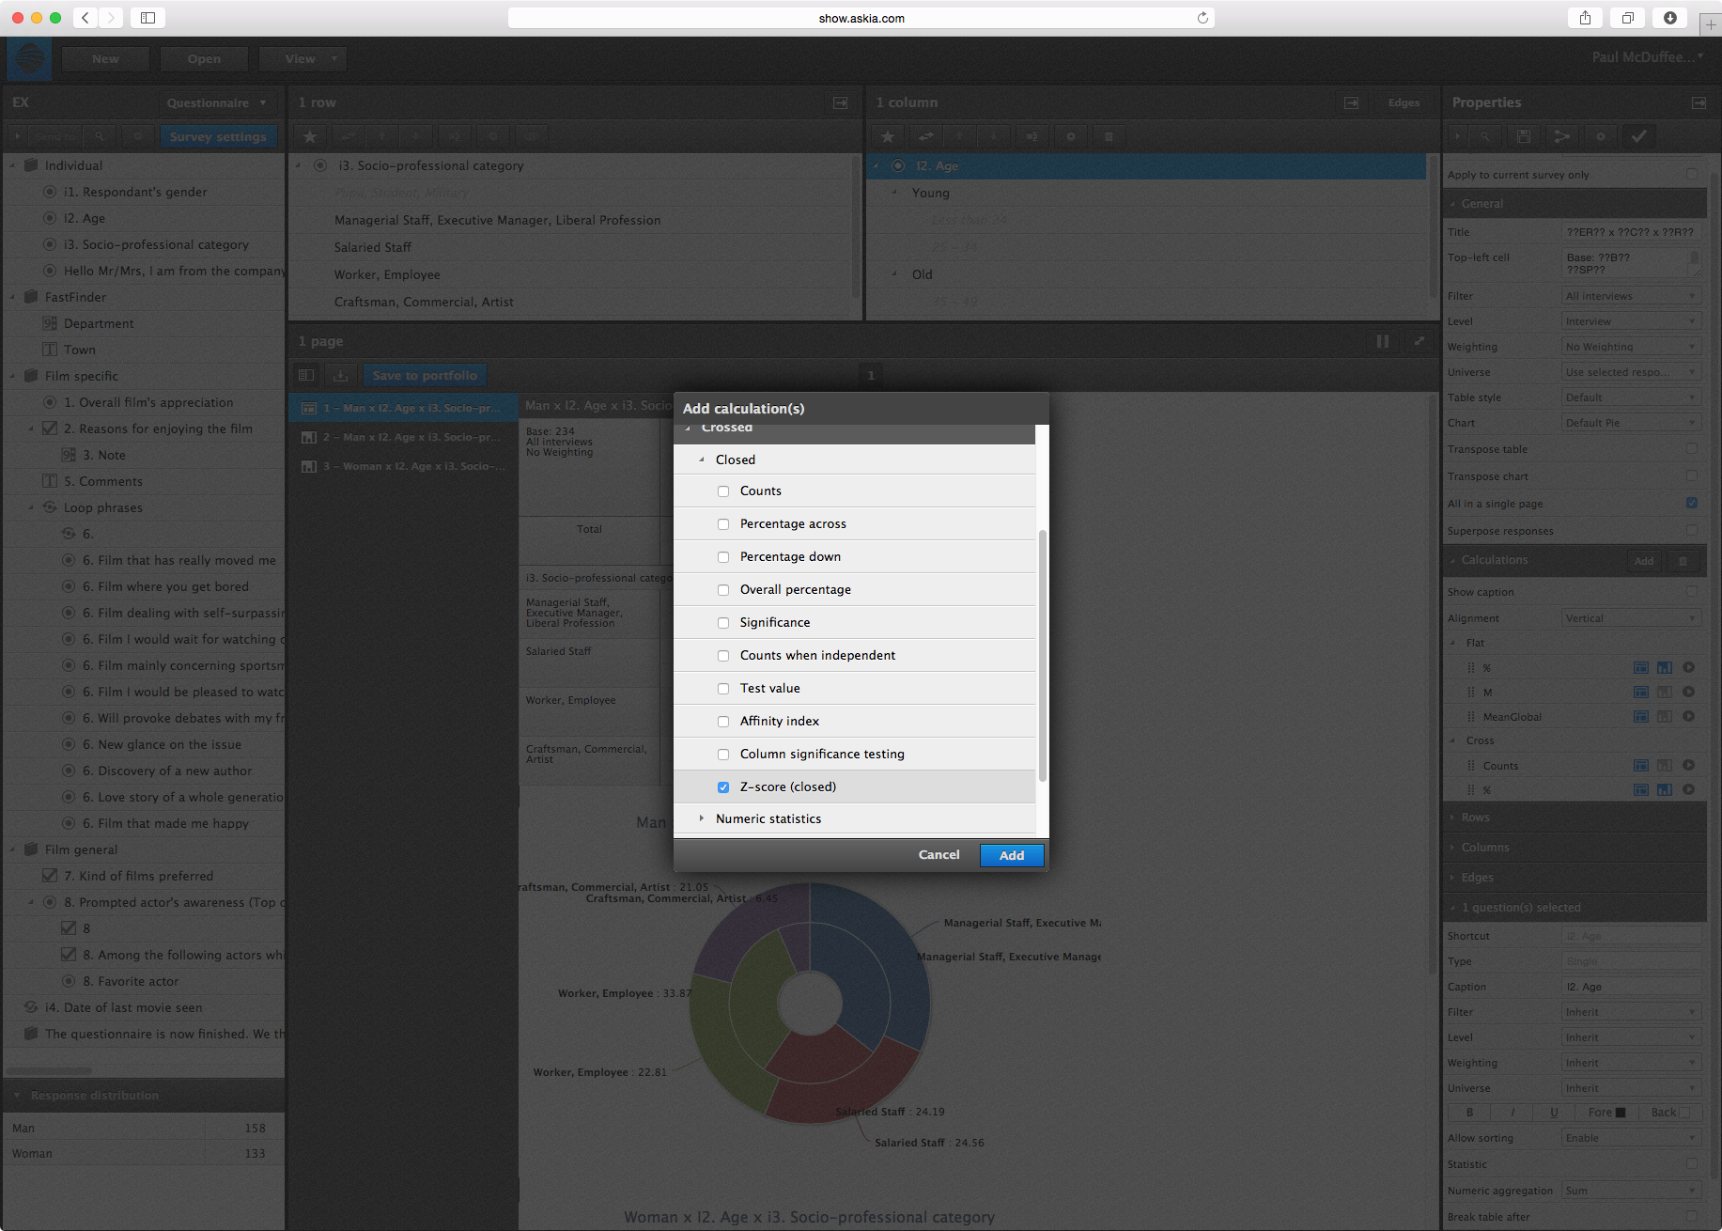Open the Safari downloads icon
Screen dimensions: 1722x1231
pos(1669,18)
